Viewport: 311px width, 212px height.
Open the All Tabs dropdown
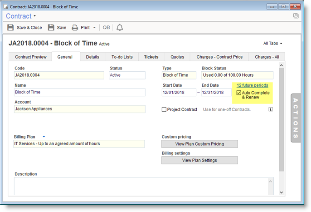tap(273, 44)
